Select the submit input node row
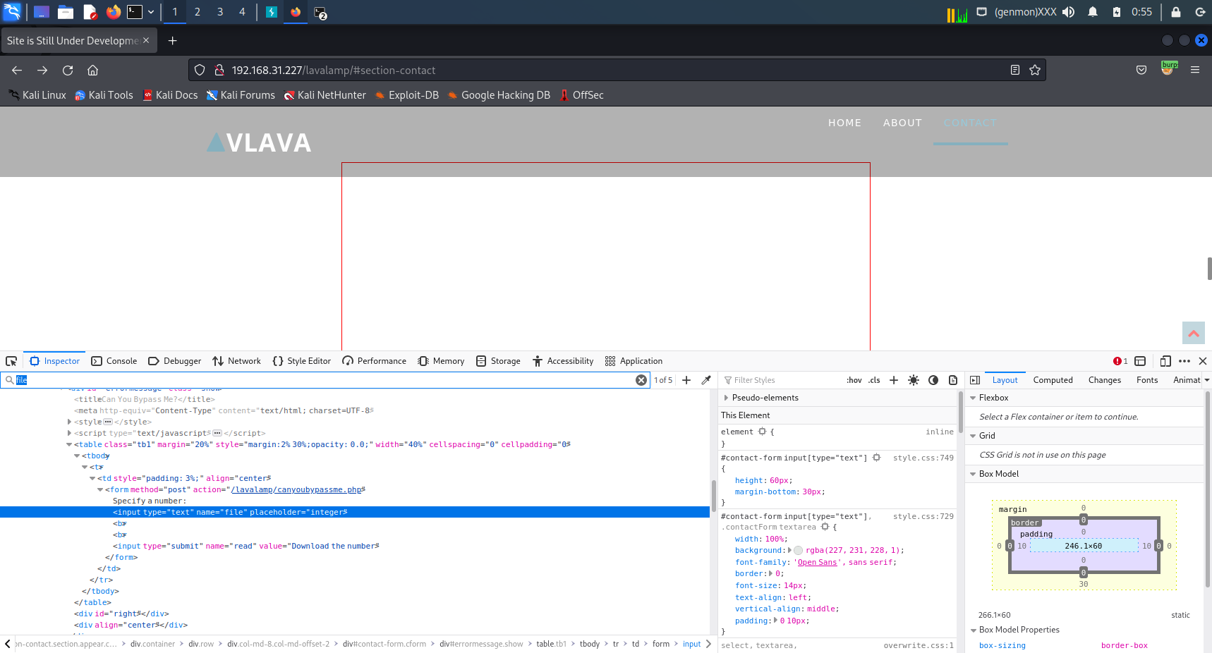The width and height of the screenshot is (1212, 653). pos(354,547)
